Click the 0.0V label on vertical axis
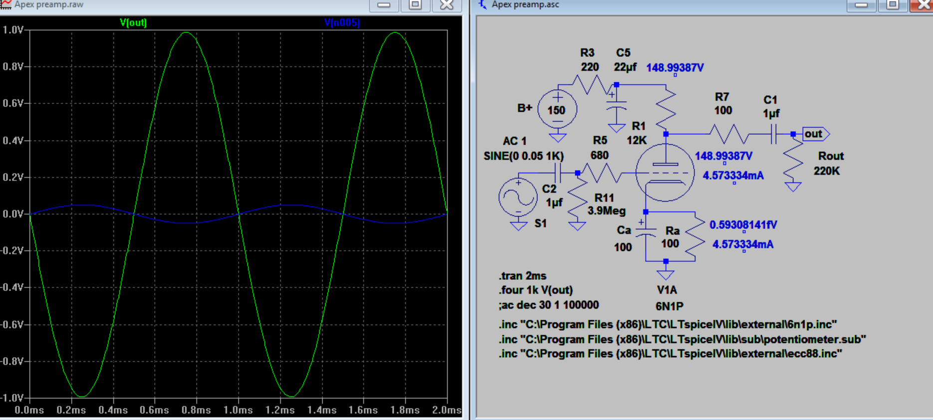This screenshot has width=933, height=420. coord(12,214)
